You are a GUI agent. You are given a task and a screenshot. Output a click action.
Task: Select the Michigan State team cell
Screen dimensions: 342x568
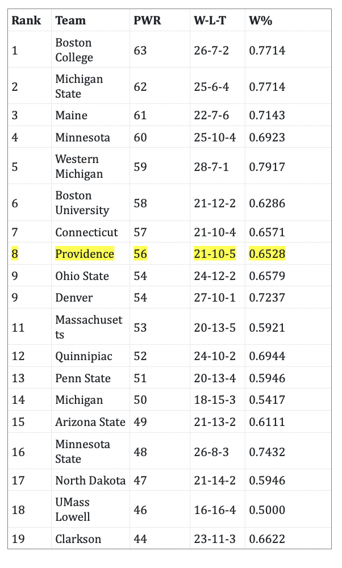79,86
